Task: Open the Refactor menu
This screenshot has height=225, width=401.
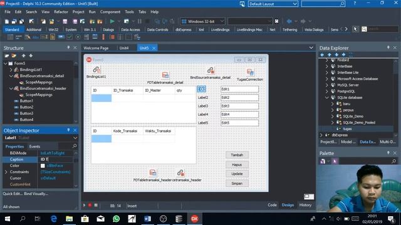Action: (x=61, y=12)
